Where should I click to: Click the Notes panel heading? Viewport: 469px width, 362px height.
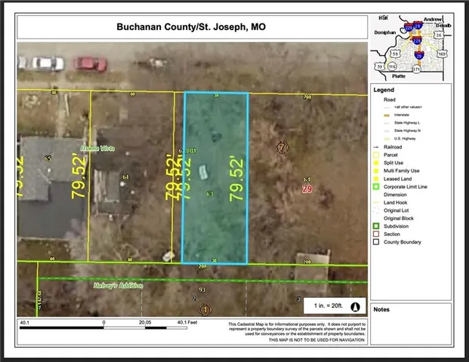(x=381, y=309)
